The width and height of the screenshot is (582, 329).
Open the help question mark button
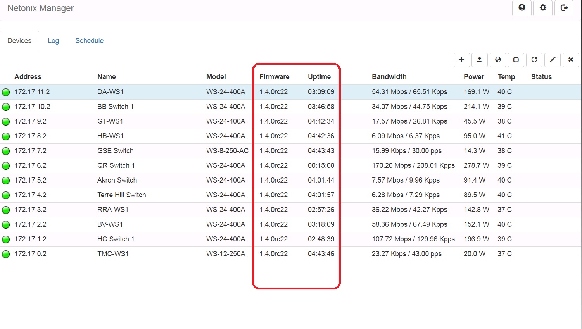(522, 8)
